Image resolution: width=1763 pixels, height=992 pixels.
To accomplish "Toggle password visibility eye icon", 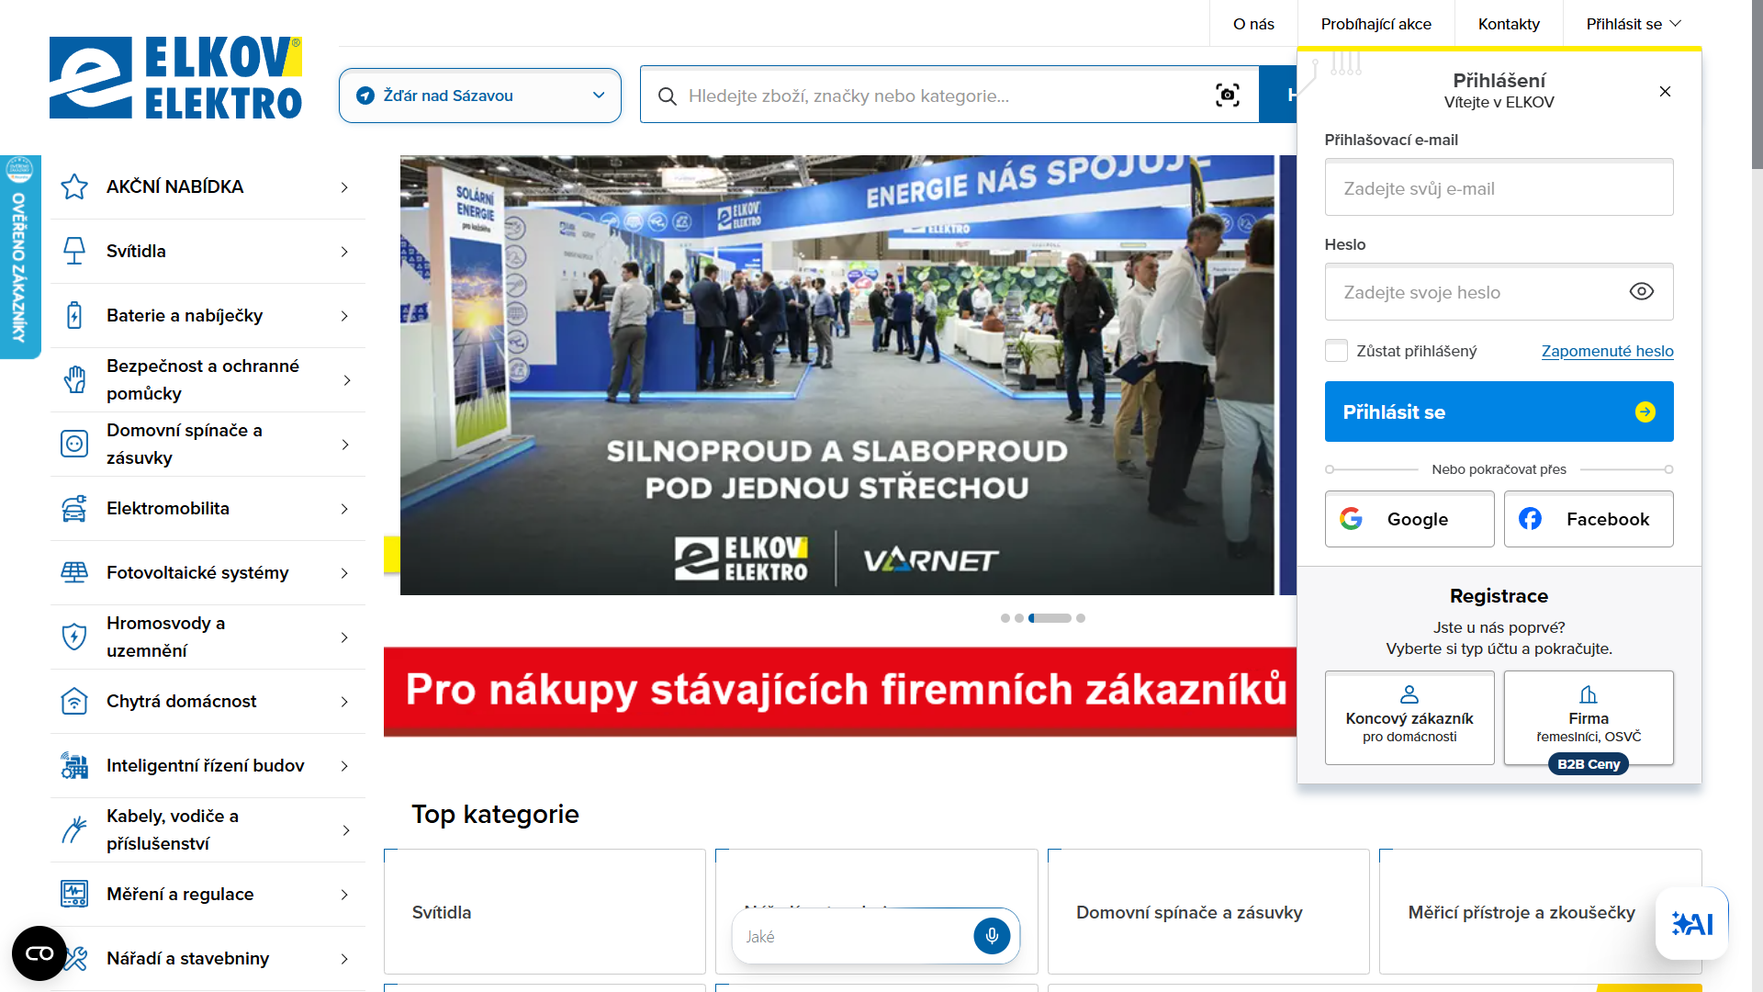I will [x=1642, y=291].
